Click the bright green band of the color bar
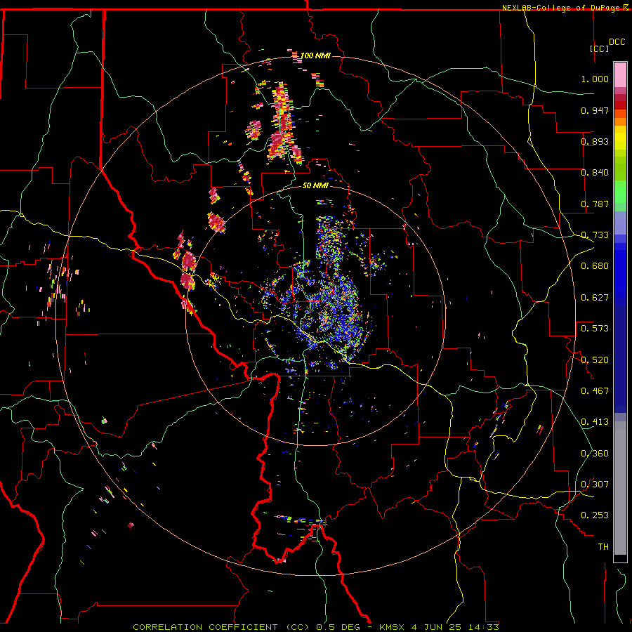Screen dimensions: 632x632 [x=620, y=192]
